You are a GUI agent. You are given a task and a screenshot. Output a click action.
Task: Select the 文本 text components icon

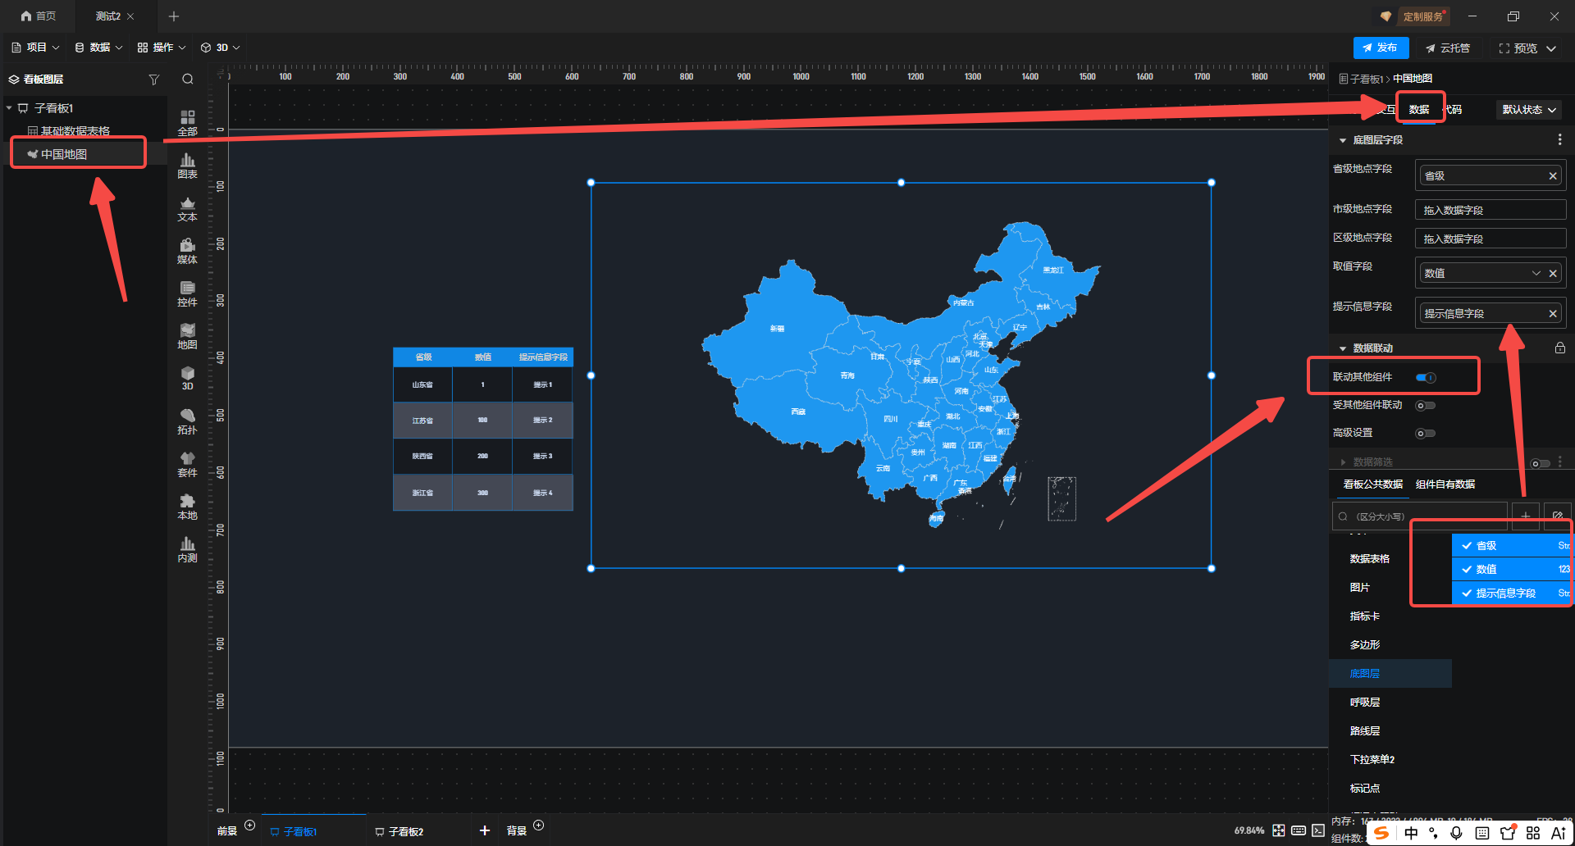point(187,208)
